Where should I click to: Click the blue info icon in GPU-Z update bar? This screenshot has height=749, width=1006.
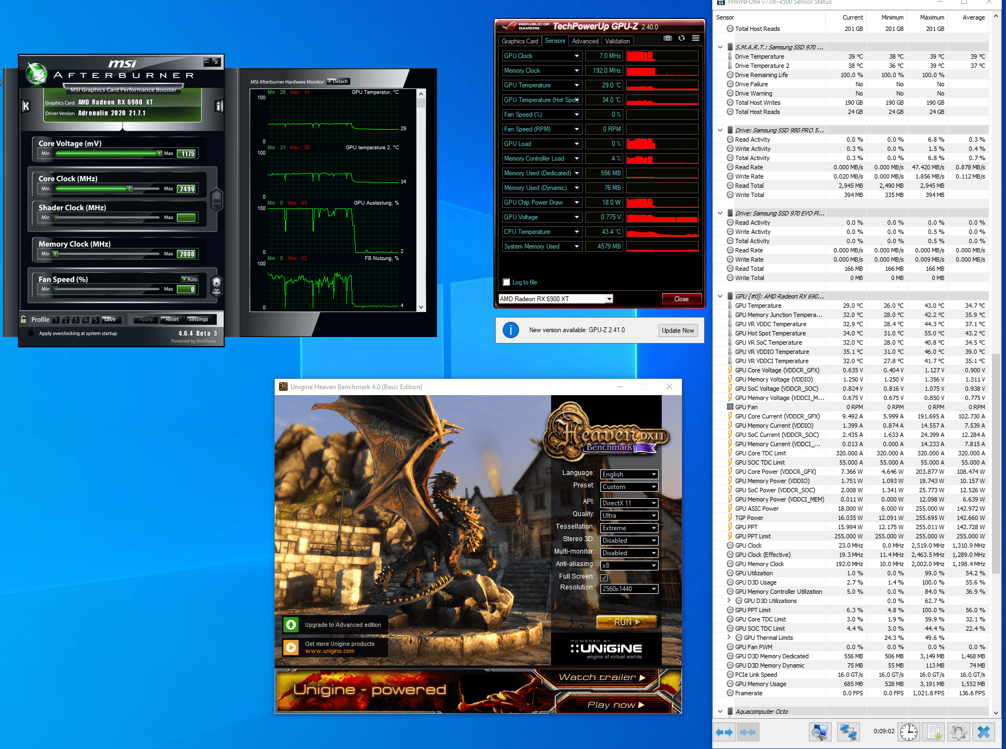tap(511, 330)
